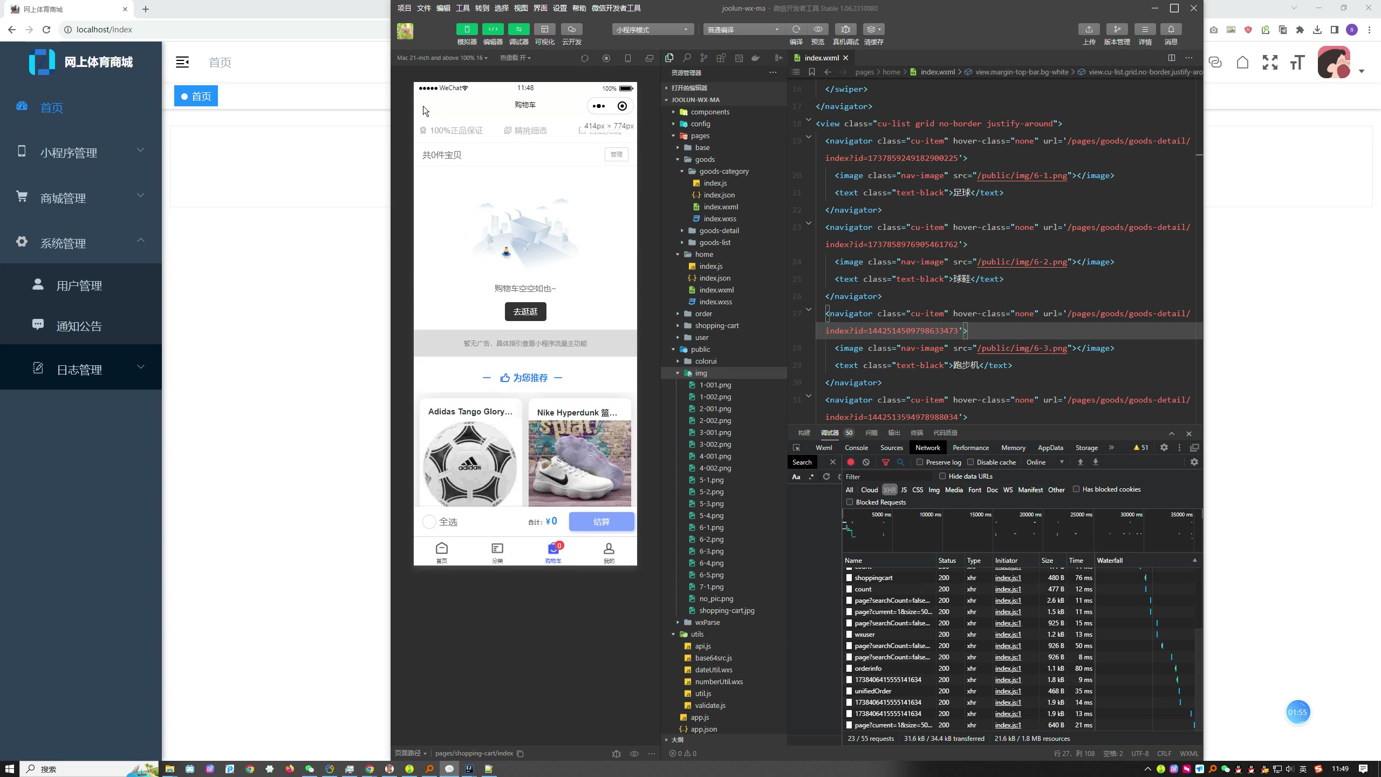Expand the 商城管理 sidebar menu
Image resolution: width=1381 pixels, height=777 pixels.
(81, 198)
